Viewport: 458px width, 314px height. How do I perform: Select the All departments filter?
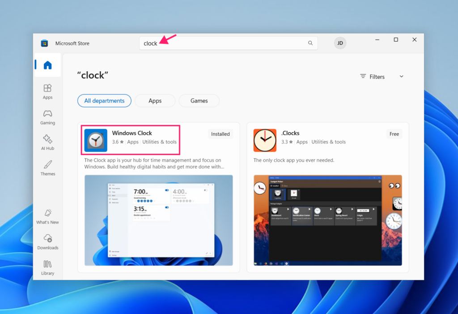[104, 101]
